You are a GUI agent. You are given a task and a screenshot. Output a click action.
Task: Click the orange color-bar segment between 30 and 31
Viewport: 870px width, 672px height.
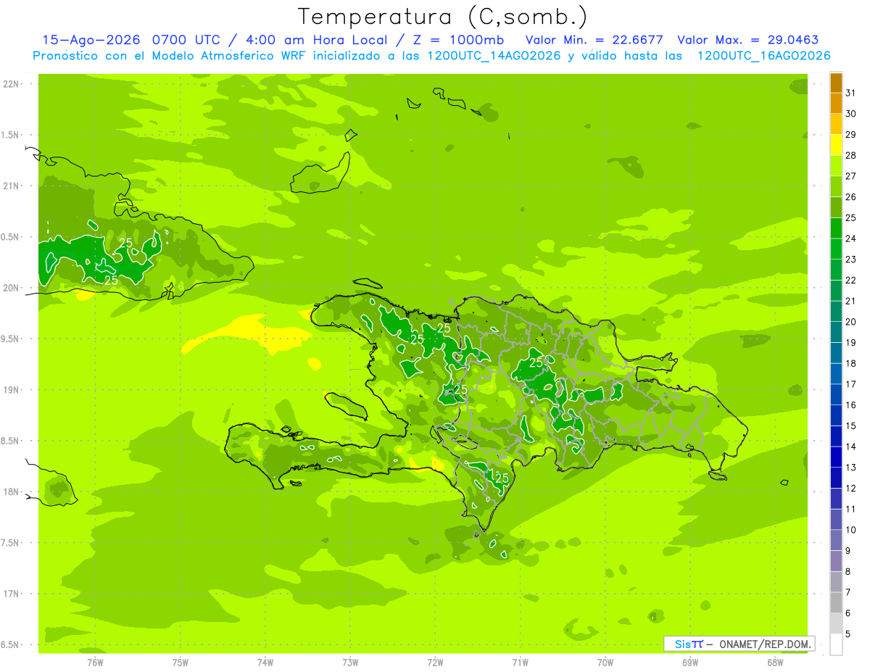[x=836, y=104]
